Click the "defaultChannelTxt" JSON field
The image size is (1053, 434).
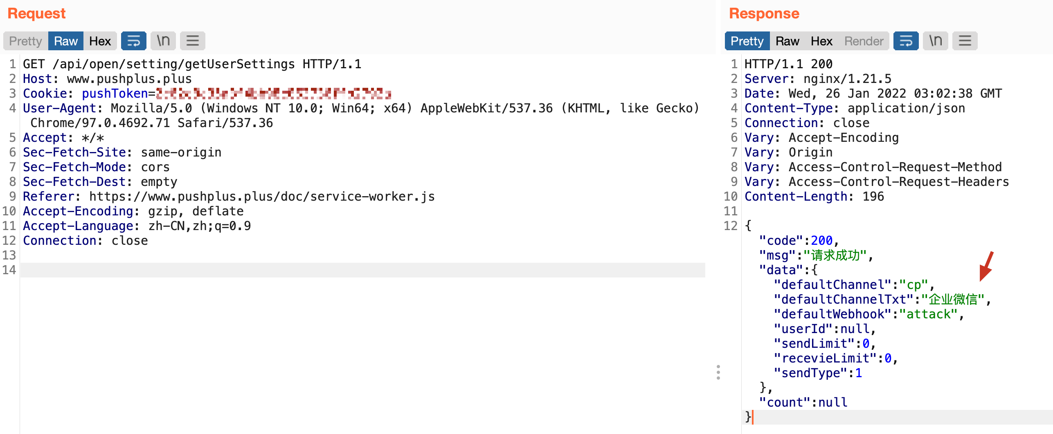pos(882,300)
